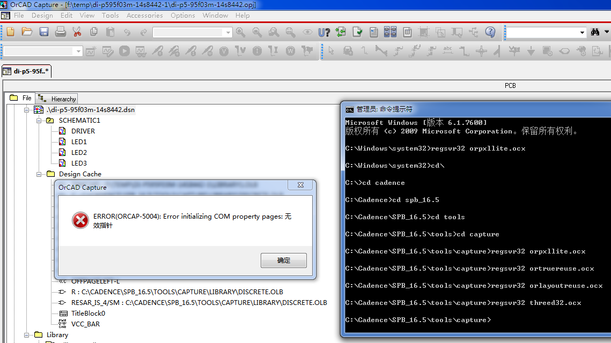Open the File menu

[x=19, y=16]
